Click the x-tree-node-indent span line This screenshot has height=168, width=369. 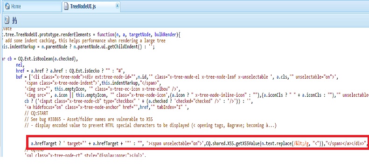click(x=93, y=82)
